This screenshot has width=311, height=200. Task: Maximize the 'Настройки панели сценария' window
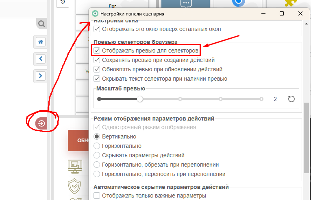282,13
